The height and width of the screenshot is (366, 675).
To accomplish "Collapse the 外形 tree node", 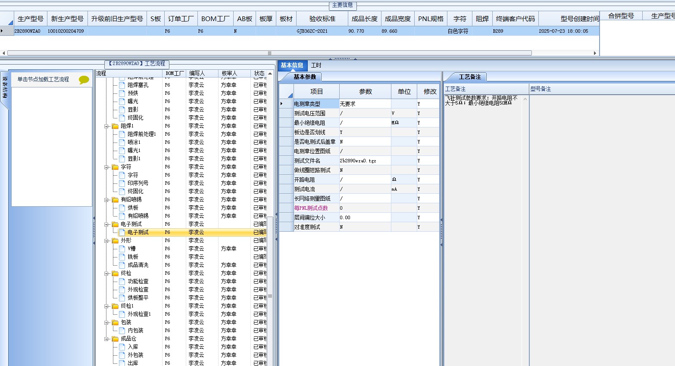I will pos(106,241).
